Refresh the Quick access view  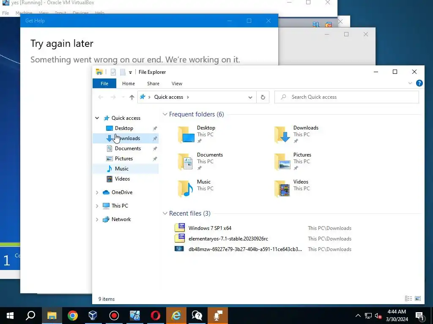263,97
